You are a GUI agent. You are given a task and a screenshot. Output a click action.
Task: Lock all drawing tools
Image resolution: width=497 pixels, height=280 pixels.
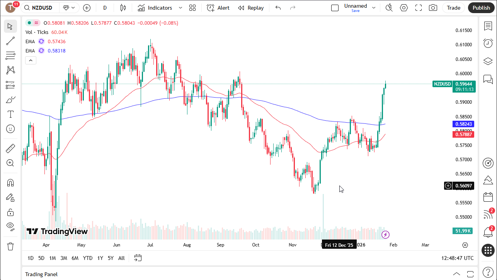(10, 212)
